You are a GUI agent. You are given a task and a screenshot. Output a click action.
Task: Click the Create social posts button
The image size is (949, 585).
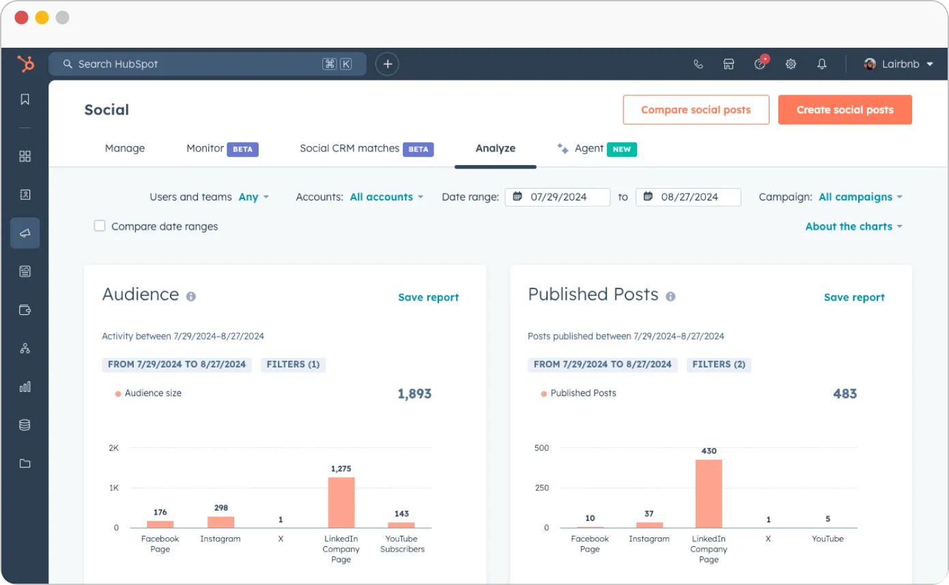coord(845,109)
